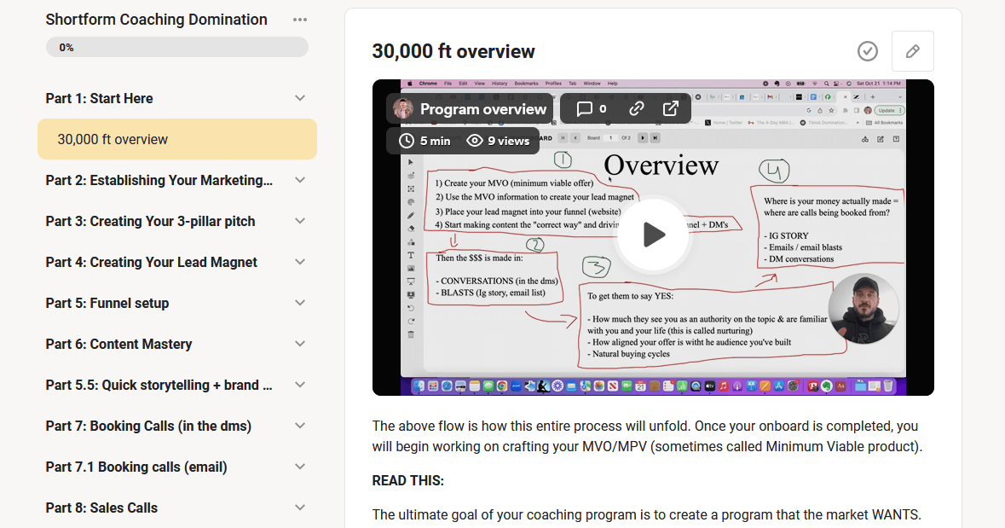1005x528 pixels.
Task: Click the 0% course progress bar
Action: [x=176, y=48]
